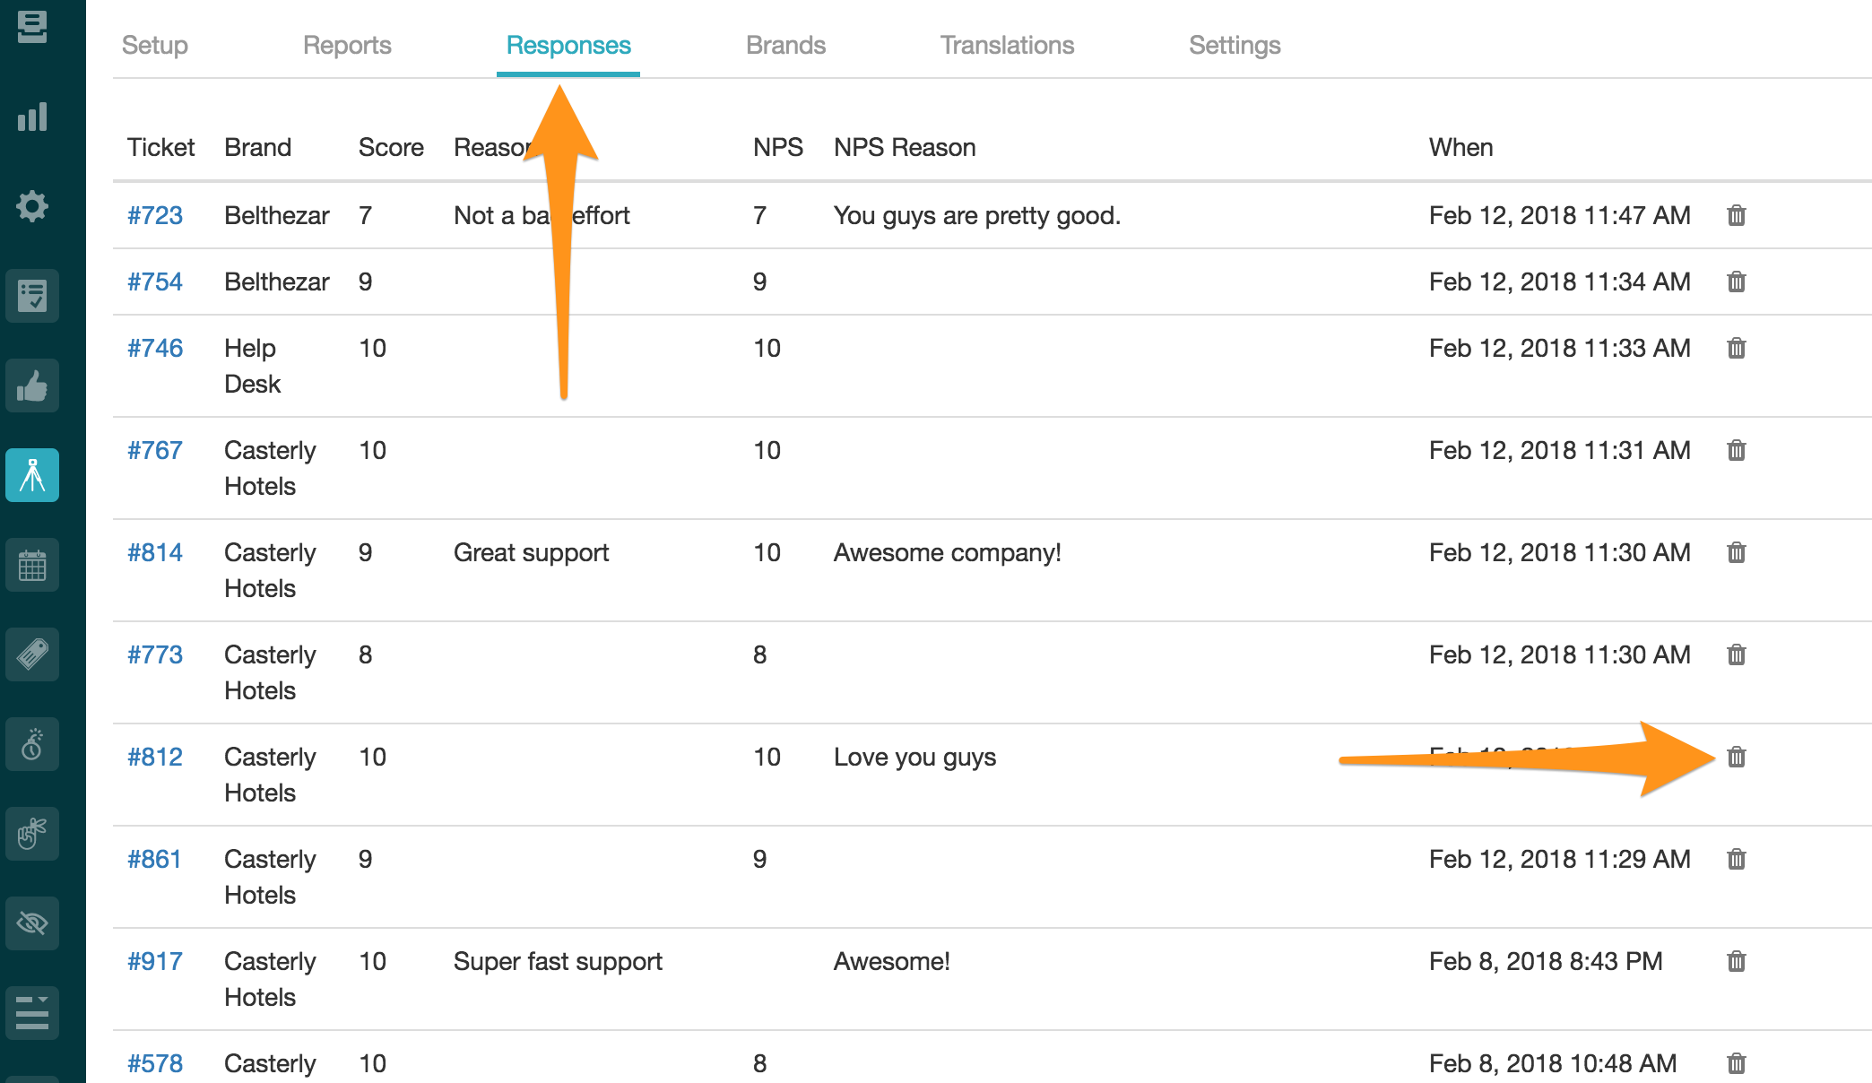Open ticket #754 link
The width and height of the screenshot is (1872, 1083).
154,282
